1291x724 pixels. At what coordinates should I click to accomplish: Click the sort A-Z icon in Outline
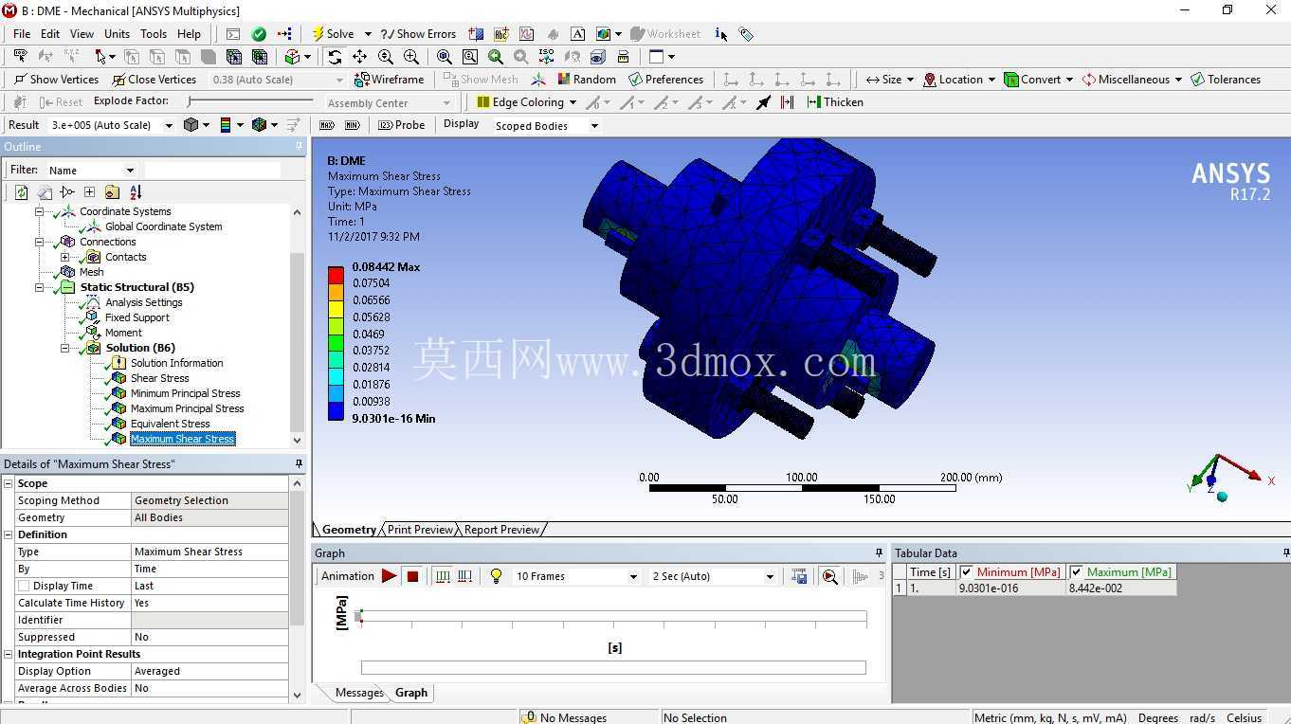136,192
